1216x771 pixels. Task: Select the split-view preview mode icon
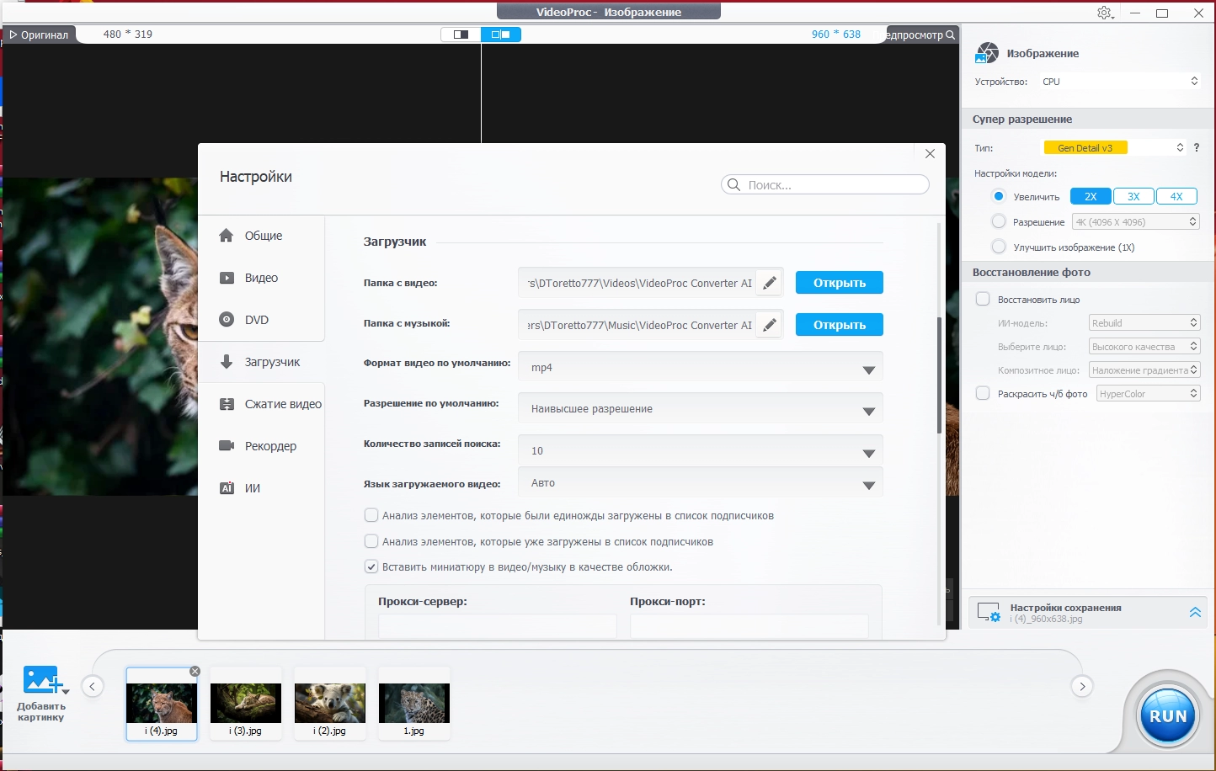[x=501, y=35]
